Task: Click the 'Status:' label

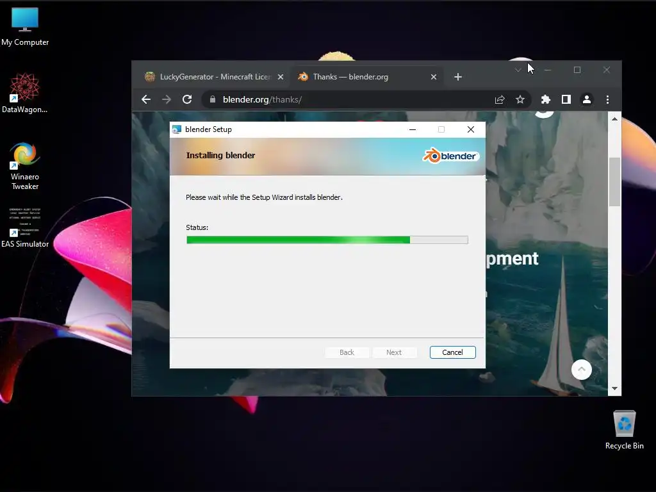Action: coord(197,227)
